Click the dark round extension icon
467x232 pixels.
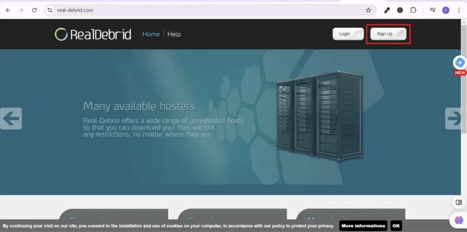click(400, 10)
